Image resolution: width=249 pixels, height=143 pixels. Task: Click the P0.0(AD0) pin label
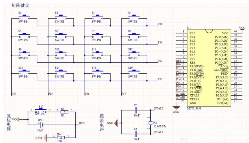(x=222, y=37)
